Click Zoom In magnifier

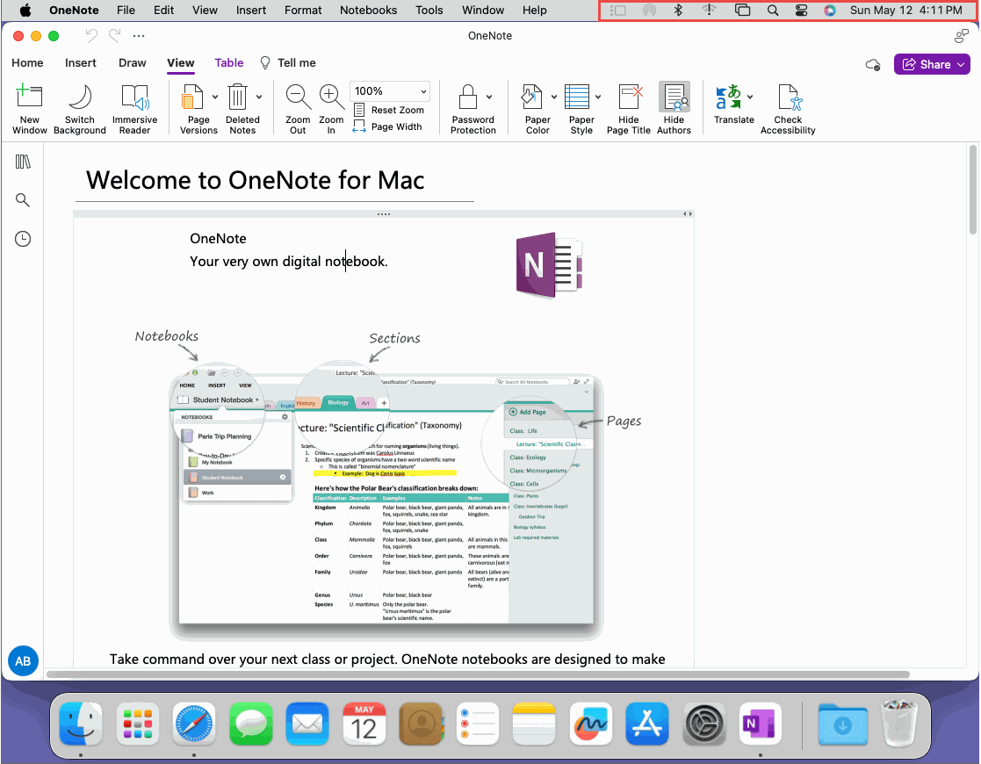(x=331, y=109)
